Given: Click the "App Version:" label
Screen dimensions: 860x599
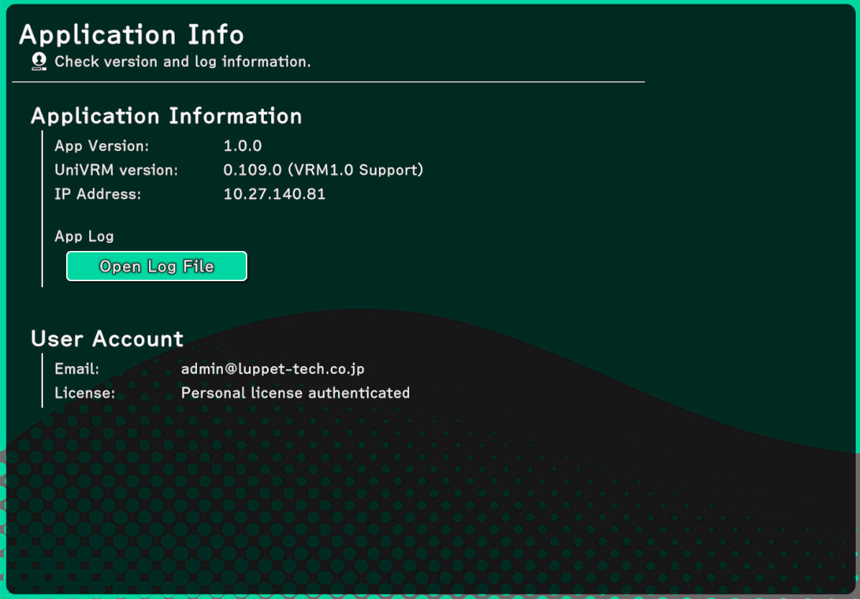Looking at the screenshot, I should (101, 146).
